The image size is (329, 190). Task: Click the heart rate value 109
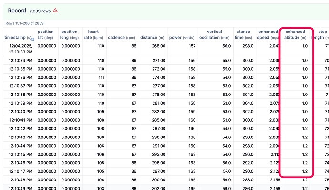point(101,112)
